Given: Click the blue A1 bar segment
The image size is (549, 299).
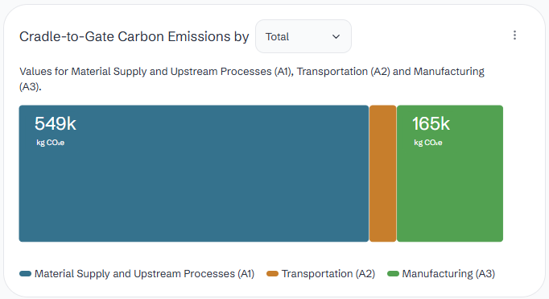Looking at the screenshot, I should click(194, 173).
